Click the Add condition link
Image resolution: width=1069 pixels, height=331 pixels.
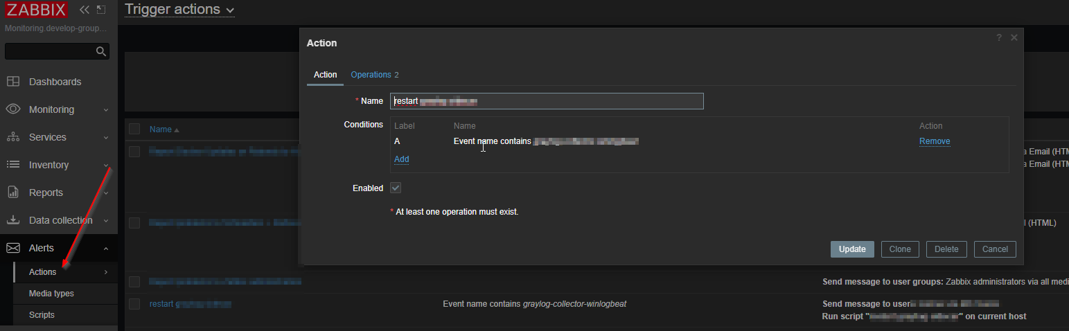[402, 159]
